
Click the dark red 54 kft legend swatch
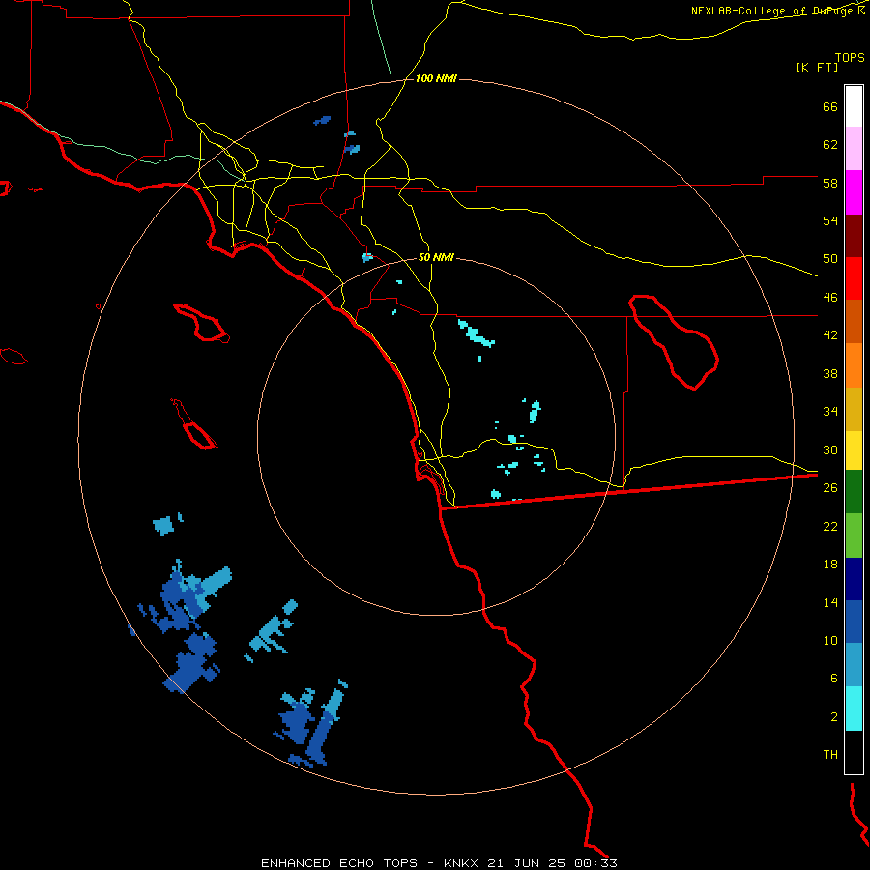[x=854, y=236]
